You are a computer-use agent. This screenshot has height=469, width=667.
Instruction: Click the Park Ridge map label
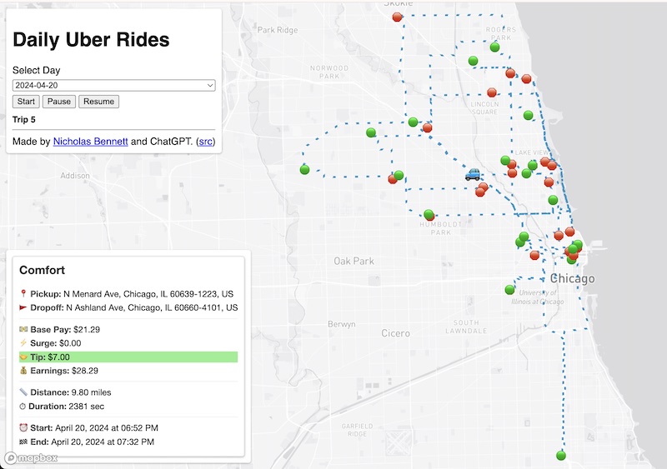pos(278,30)
